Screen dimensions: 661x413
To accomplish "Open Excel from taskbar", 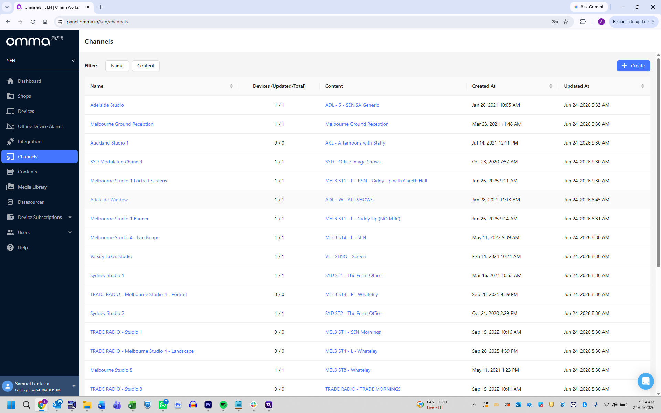I will tap(132, 405).
